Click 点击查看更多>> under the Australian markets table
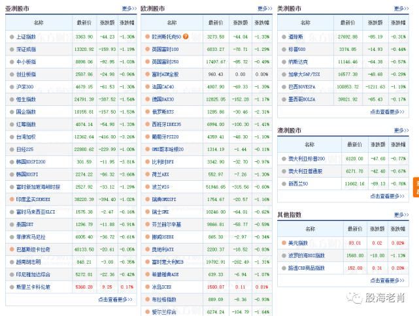This screenshot has width=419, height=316. tap(387, 196)
